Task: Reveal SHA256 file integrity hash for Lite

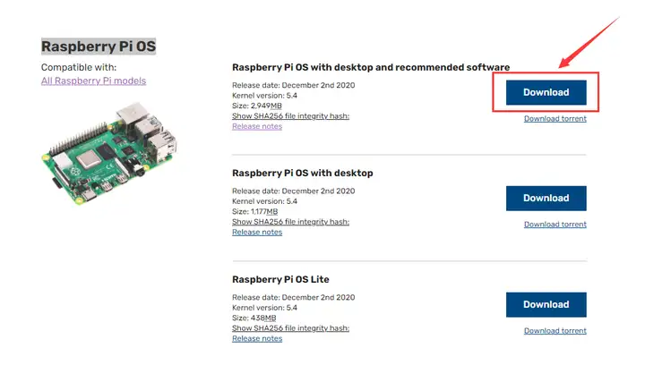Action: click(x=290, y=328)
